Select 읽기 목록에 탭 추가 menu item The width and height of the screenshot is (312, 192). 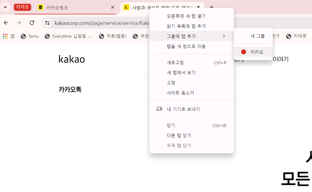click(x=192, y=26)
